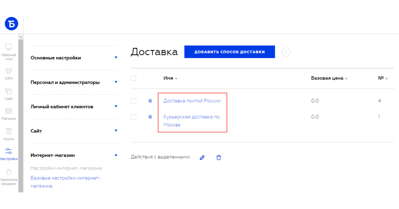Open Рабочий стол in the sidebar
The height and width of the screenshot is (209, 399).
click(9, 52)
